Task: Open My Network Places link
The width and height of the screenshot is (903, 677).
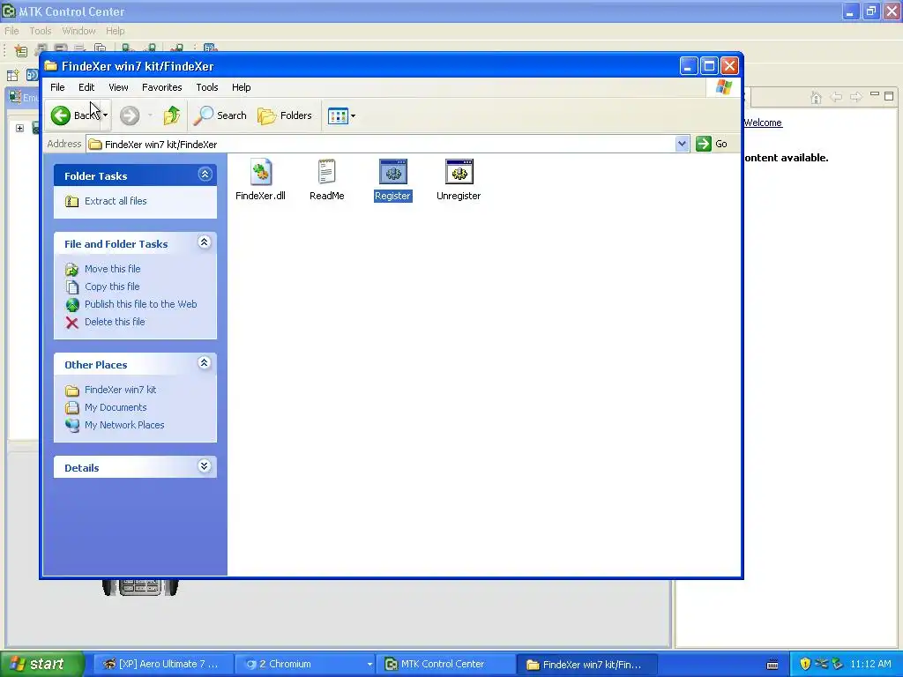Action: (x=124, y=425)
